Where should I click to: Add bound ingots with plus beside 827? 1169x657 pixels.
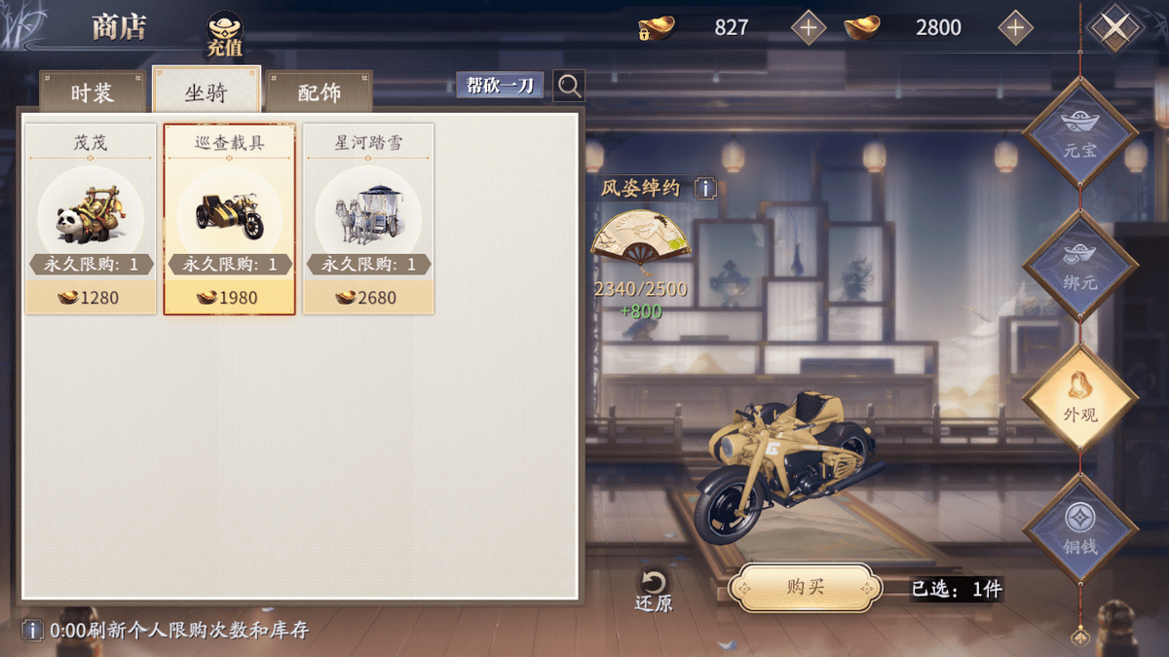point(808,28)
